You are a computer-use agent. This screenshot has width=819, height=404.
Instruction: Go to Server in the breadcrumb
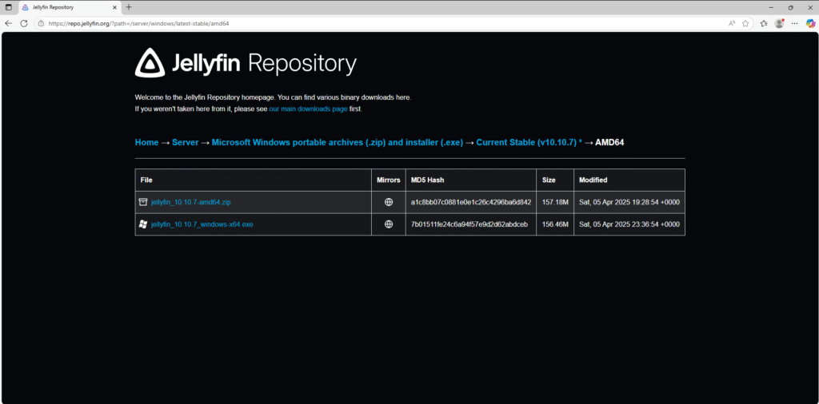pyautogui.click(x=186, y=142)
